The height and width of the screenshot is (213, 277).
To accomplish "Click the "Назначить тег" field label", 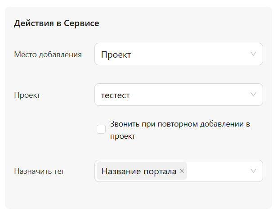I will pyautogui.click(x=39, y=171).
